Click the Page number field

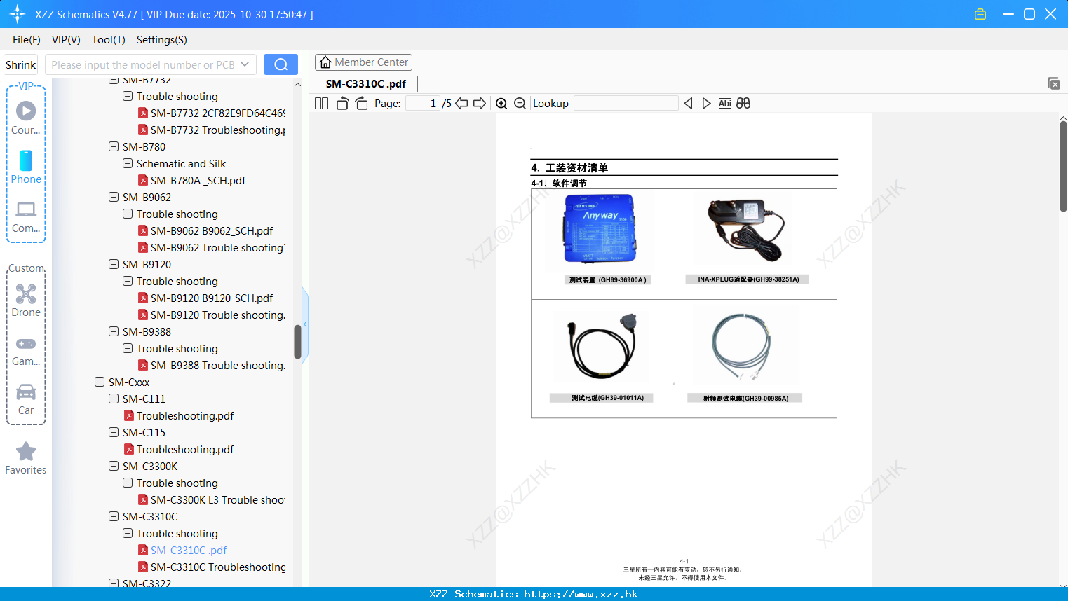click(423, 103)
